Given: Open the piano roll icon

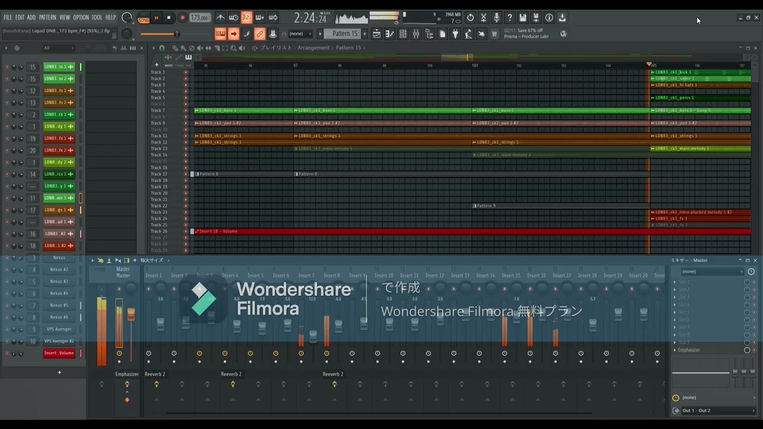Looking at the screenshot, I should click(389, 34).
